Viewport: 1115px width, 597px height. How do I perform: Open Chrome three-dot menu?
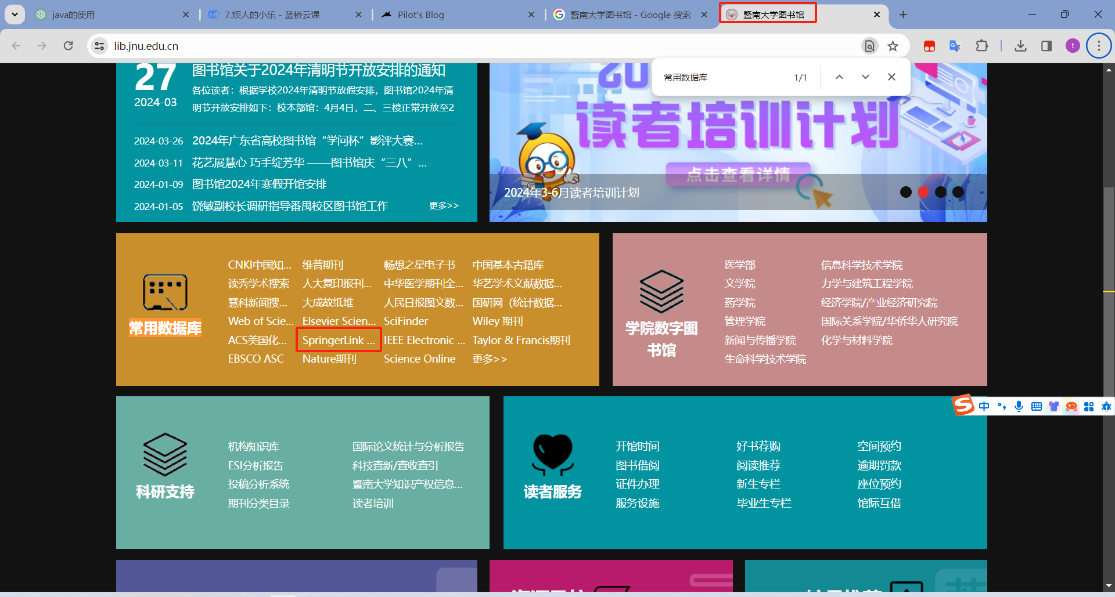click(x=1099, y=46)
